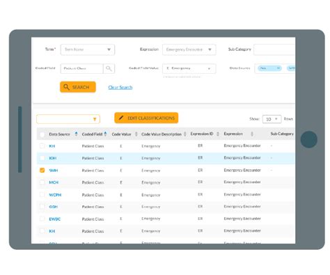The height and width of the screenshot is (275, 330).
Task: Click Emergency Encounter cell in the MCH row
Action: click(x=242, y=182)
